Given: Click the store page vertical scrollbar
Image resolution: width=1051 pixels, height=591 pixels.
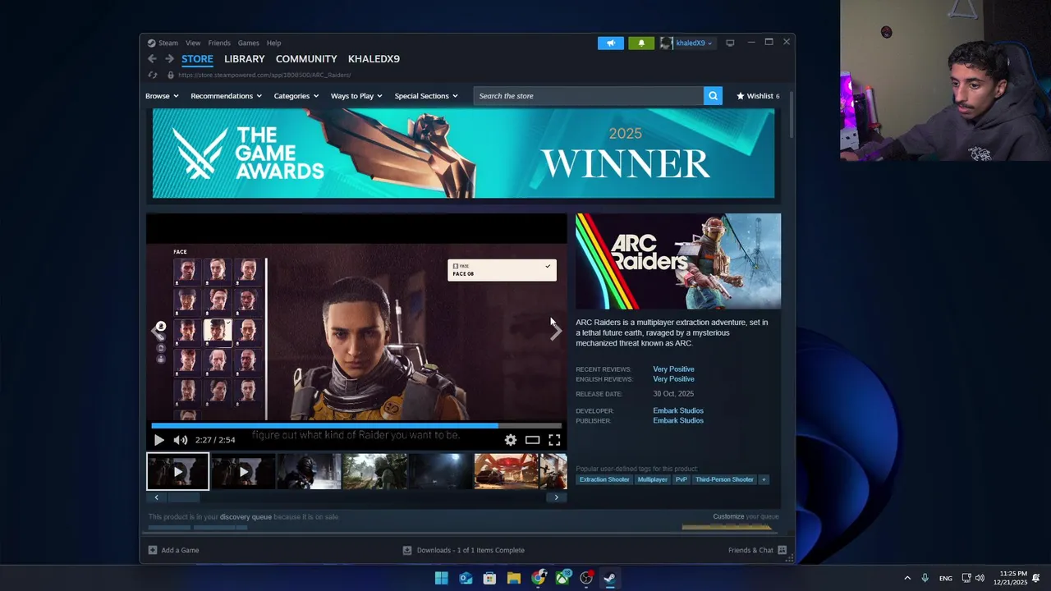Looking at the screenshot, I should click(x=792, y=115).
